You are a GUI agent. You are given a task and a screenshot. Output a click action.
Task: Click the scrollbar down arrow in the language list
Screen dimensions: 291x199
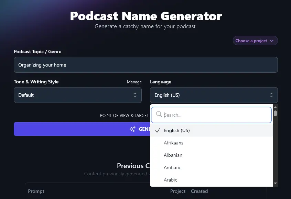276,184
